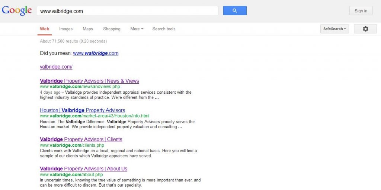Image resolution: width=381 pixels, height=190 pixels.
Task: Switch to the Images tab
Action: click(x=66, y=29)
